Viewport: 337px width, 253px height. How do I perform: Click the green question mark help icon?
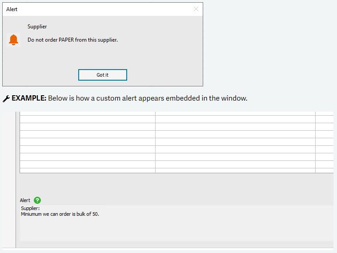[x=37, y=200]
